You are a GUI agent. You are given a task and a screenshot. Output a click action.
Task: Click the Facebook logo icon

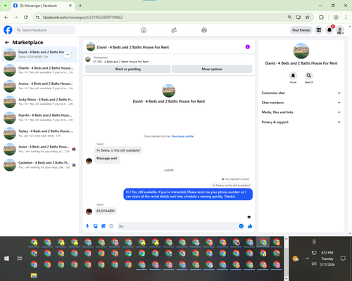pyautogui.click(x=8, y=30)
